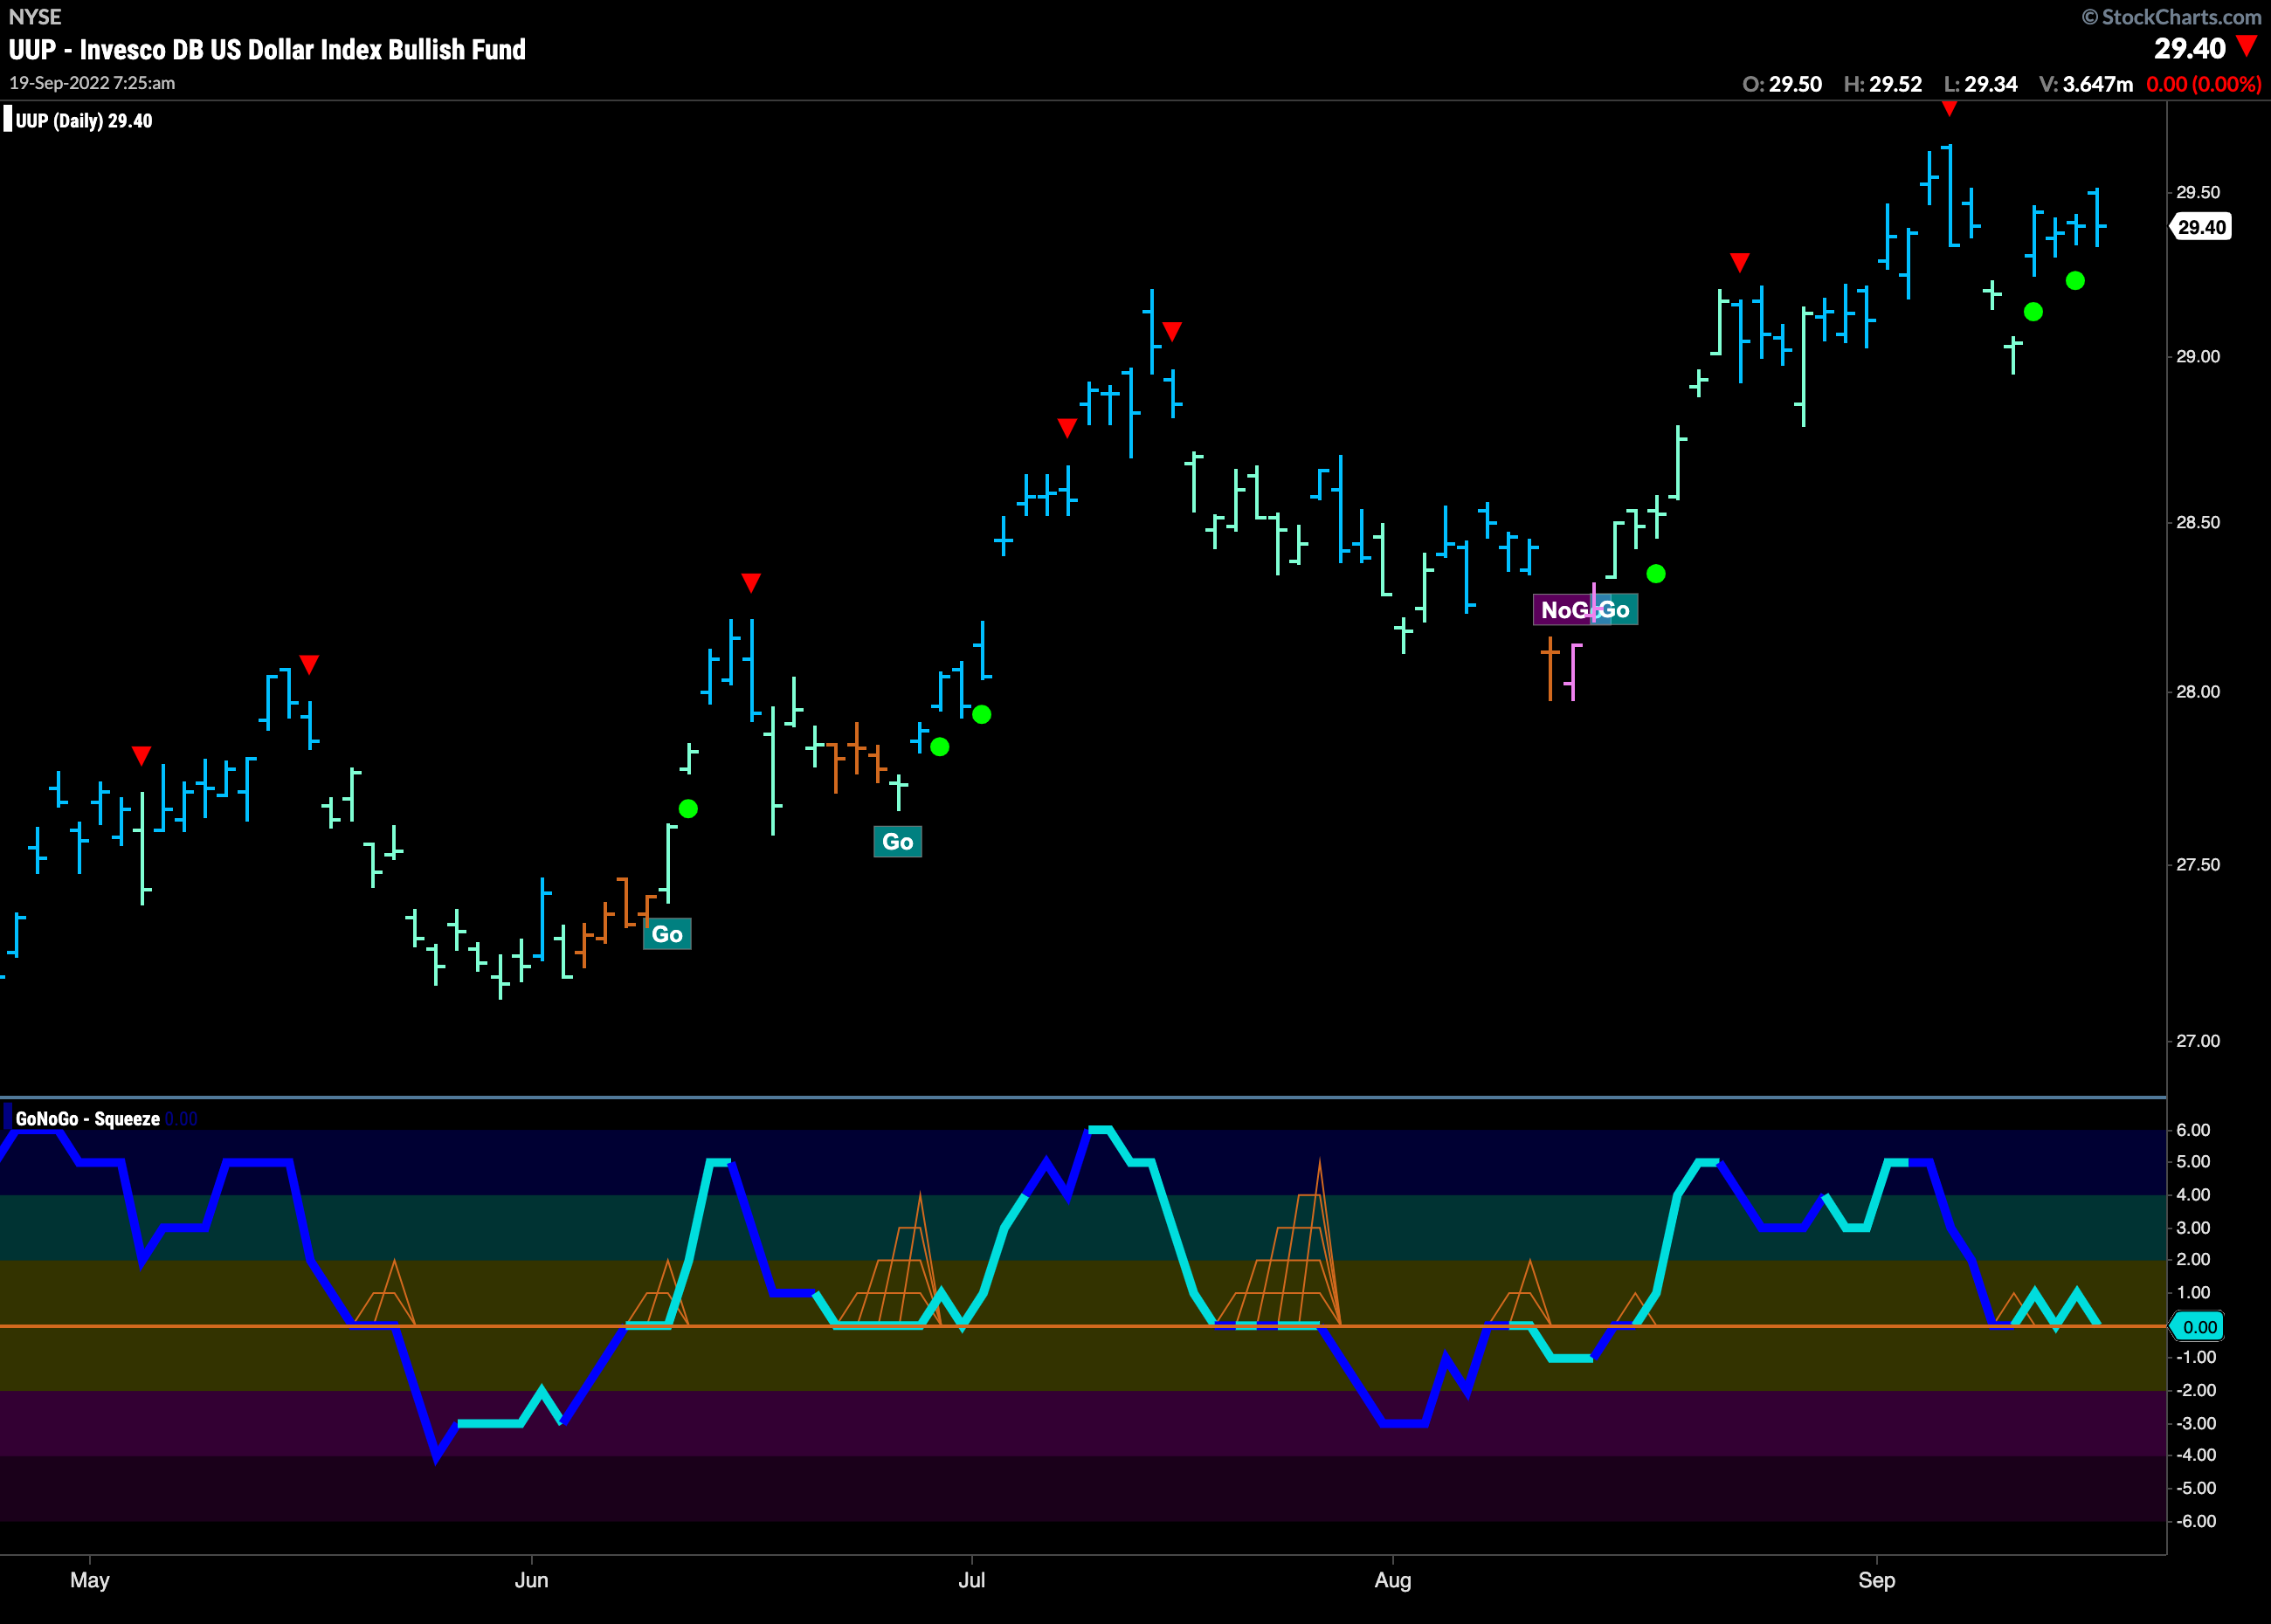Click the pink price bar near 28.00 in August
The width and height of the screenshot is (2271, 1624).
coord(1574,672)
